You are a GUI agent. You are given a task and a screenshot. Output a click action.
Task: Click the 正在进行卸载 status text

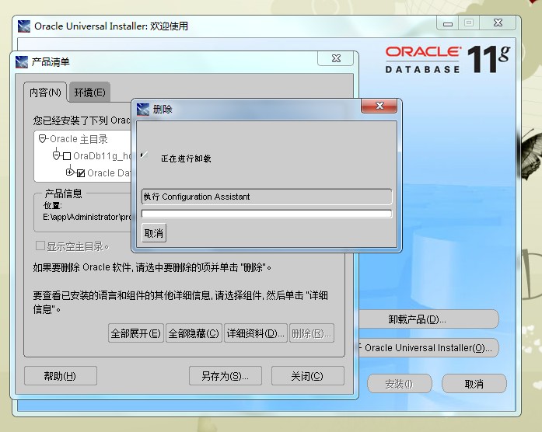186,159
